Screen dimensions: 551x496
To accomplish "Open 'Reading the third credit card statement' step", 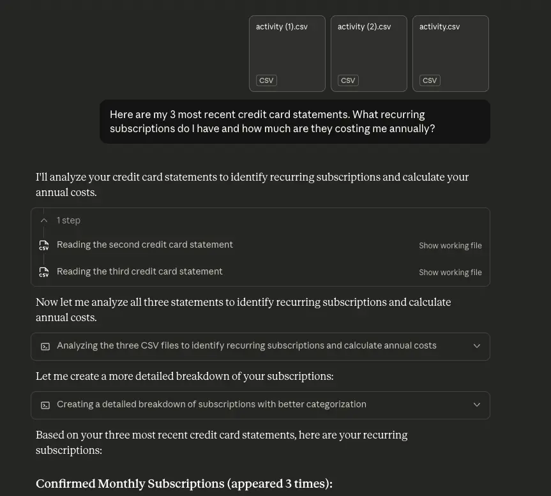I will [x=140, y=271].
